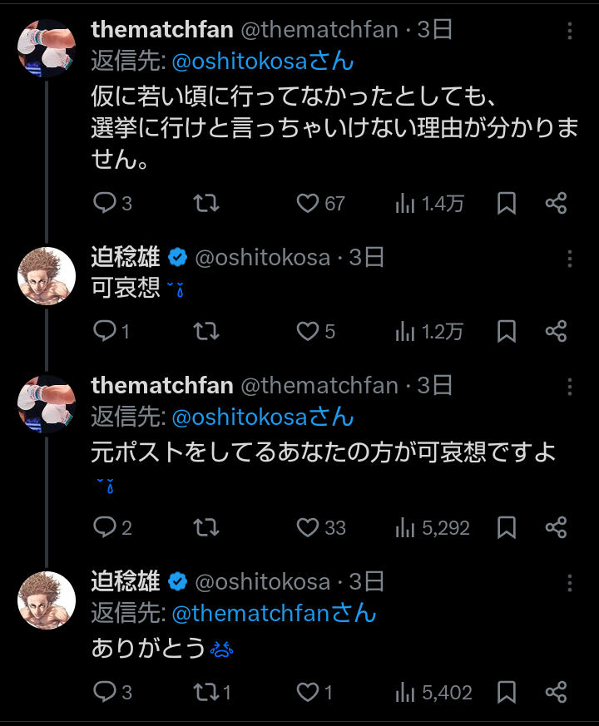Image resolution: width=599 pixels, height=726 pixels.
Task: Bookmark the first thematchfan post
Action: click(507, 203)
